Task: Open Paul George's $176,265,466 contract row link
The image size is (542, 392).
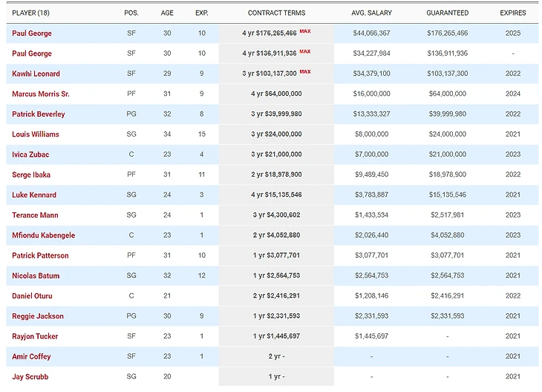Action: tap(32, 33)
